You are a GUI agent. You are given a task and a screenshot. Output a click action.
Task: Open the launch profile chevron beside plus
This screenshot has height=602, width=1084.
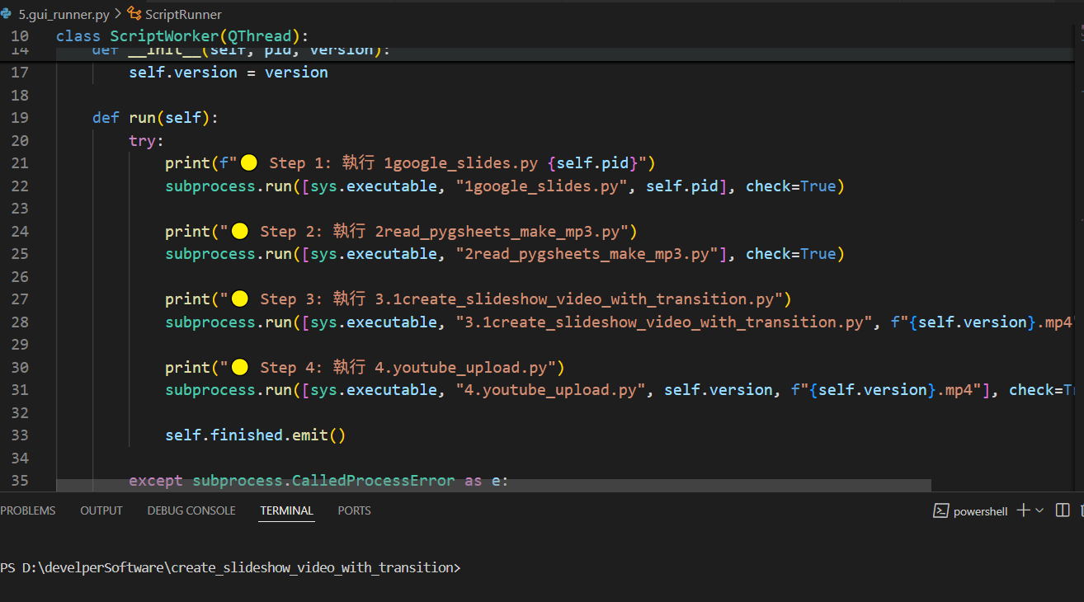pos(1039,510)
